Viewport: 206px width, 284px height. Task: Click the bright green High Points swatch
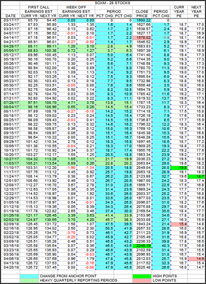(x=142, y=276)
